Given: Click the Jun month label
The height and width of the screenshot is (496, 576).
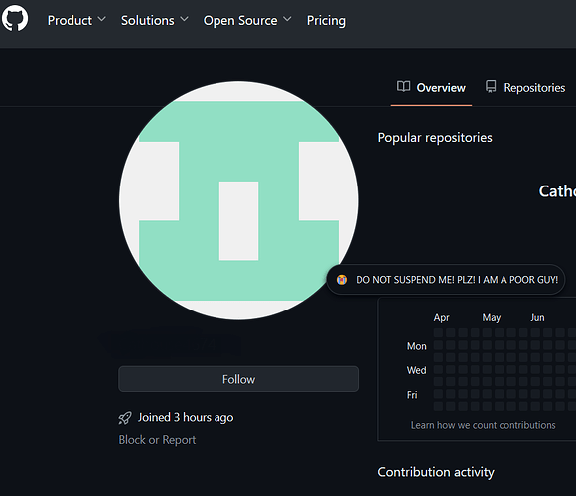Looking at the screenshot, I should tap(537, 317).
